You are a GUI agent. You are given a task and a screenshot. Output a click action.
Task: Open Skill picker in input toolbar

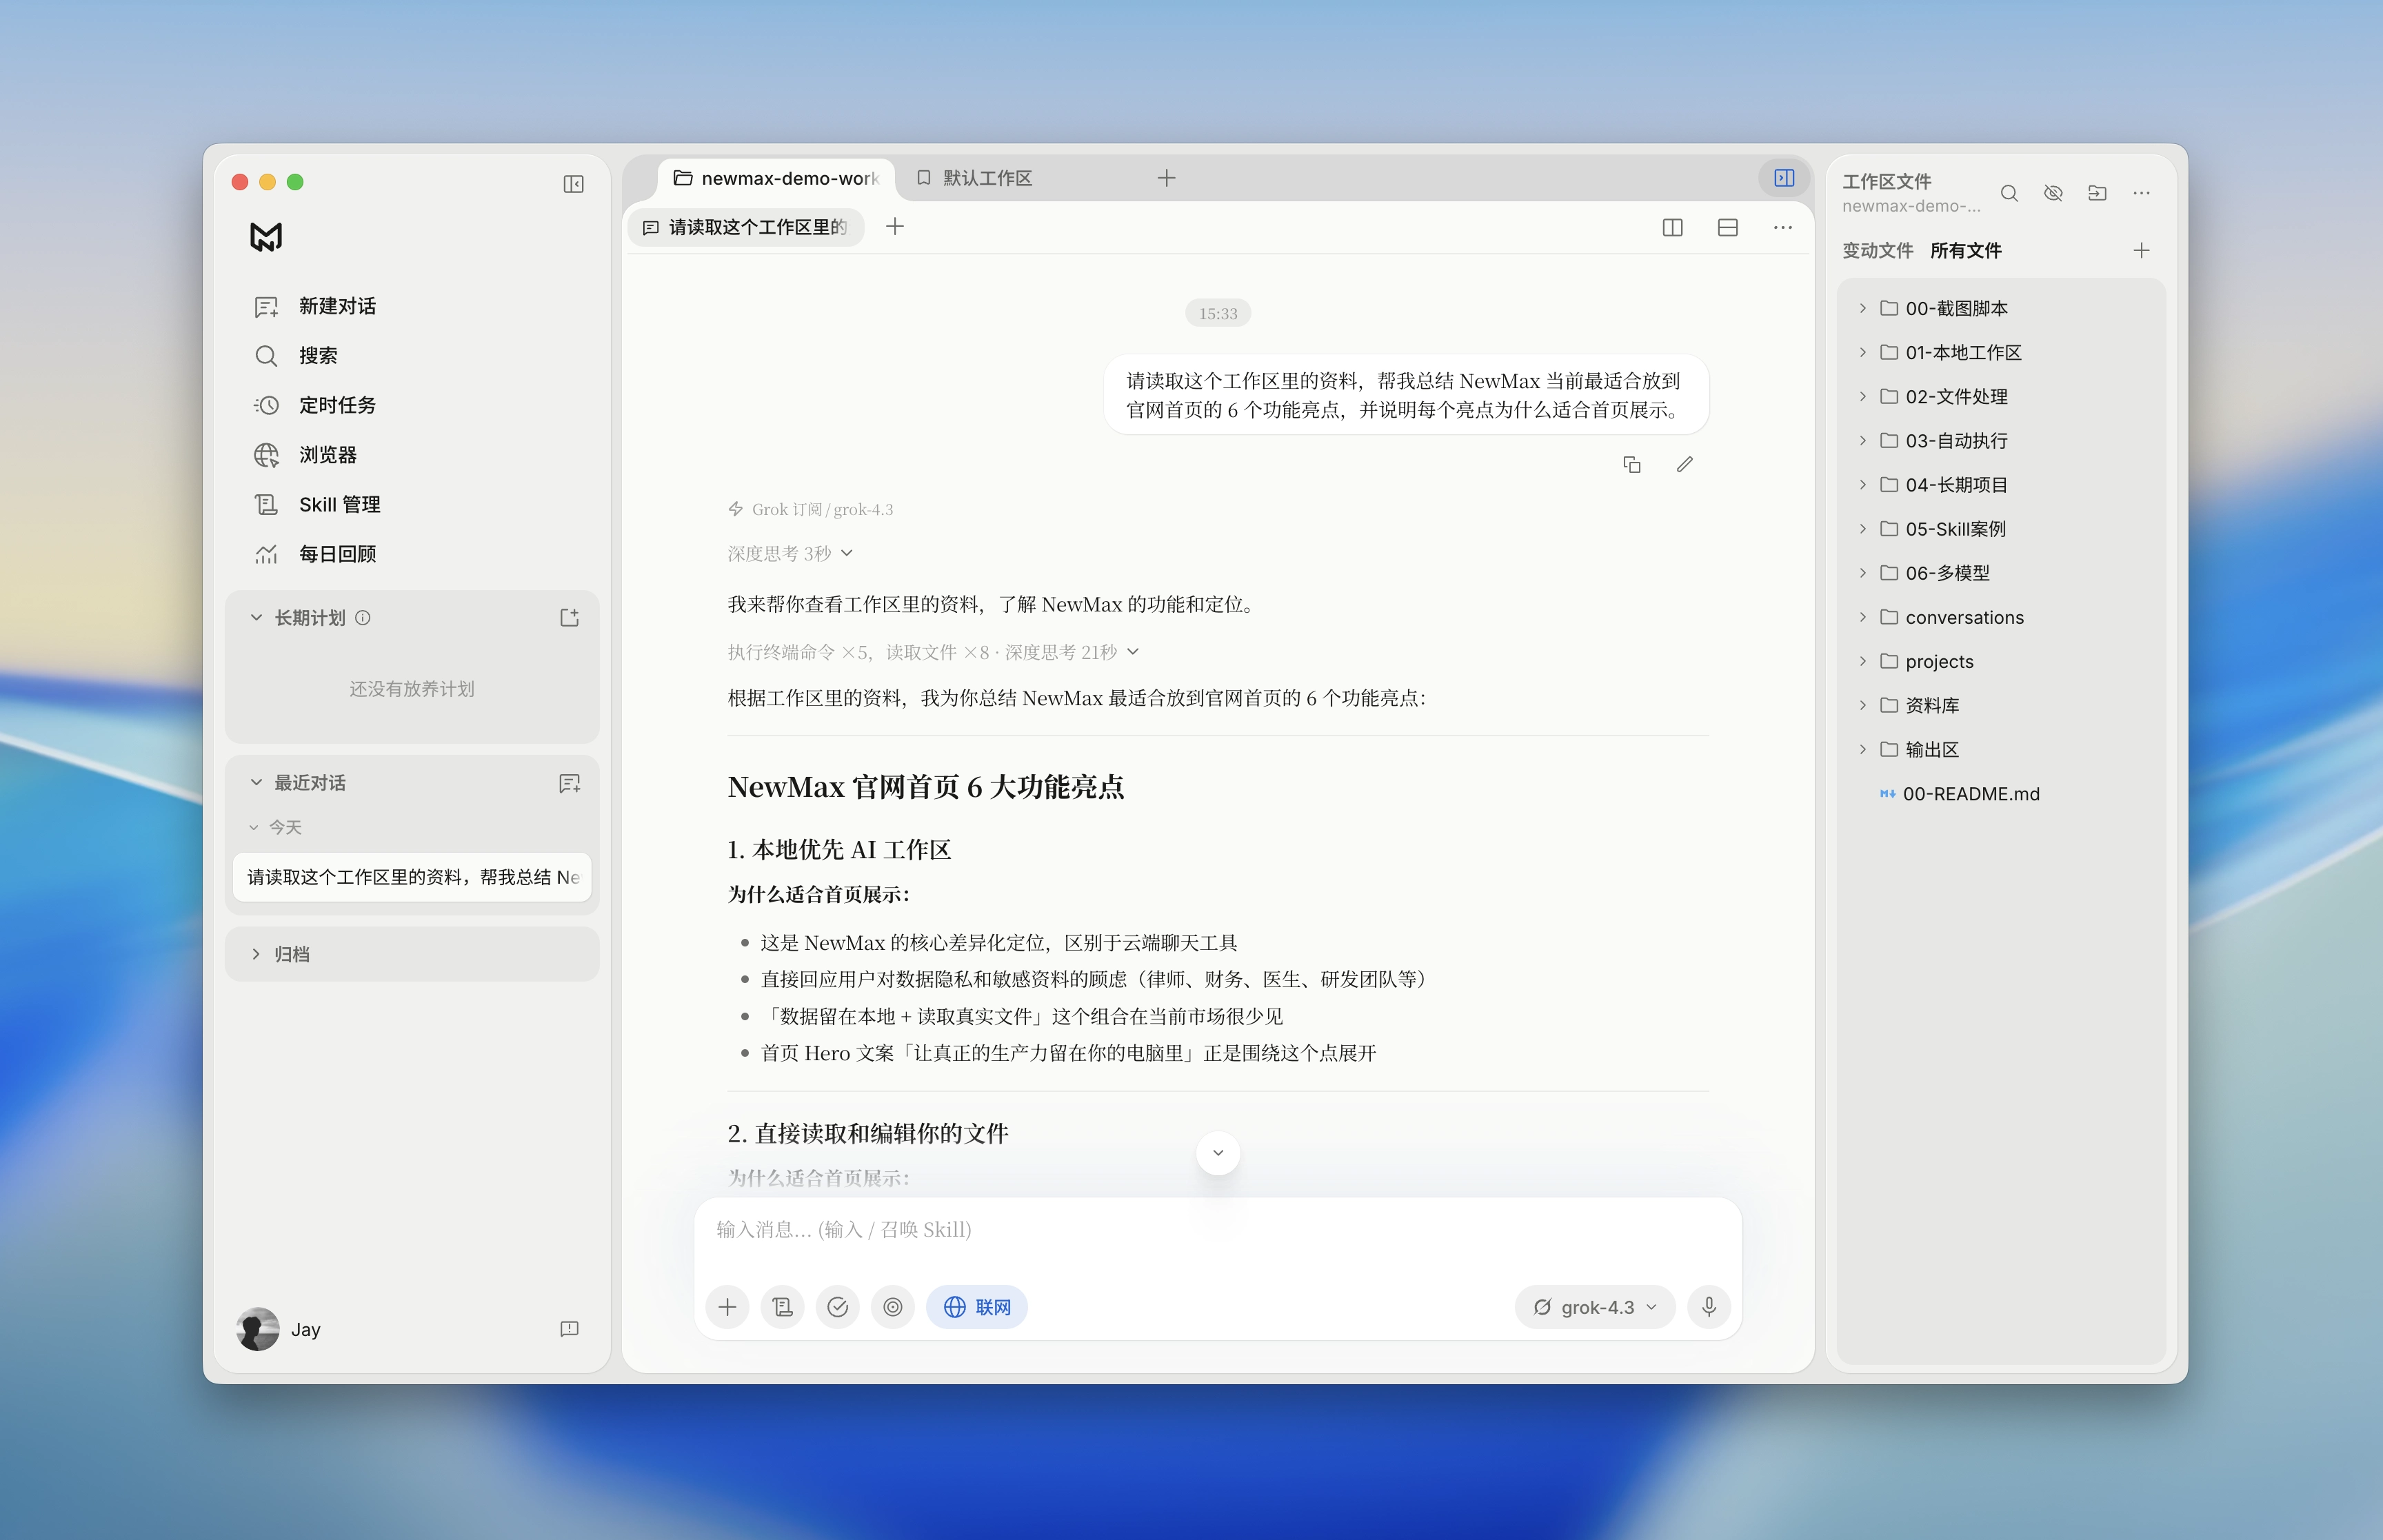[782, 1307]
